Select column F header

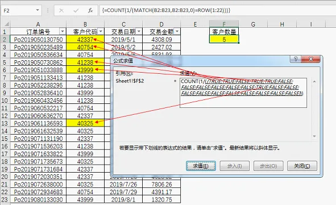point(224,24)
